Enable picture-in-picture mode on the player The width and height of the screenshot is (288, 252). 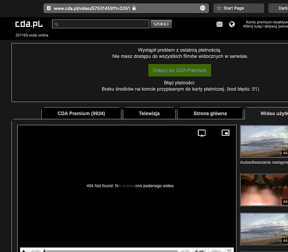coord(226,132)
